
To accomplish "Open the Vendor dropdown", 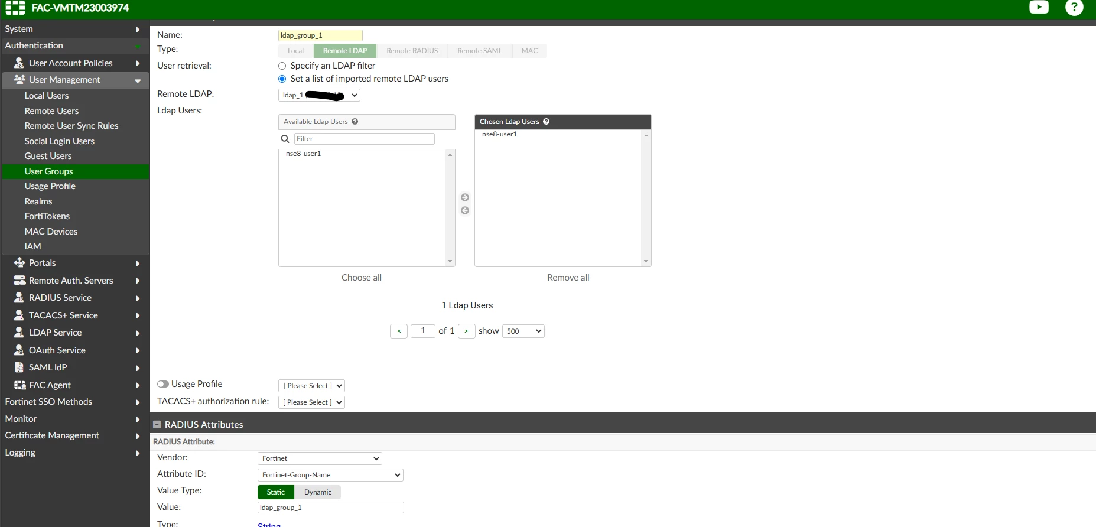I will click(x=320, y=458).
